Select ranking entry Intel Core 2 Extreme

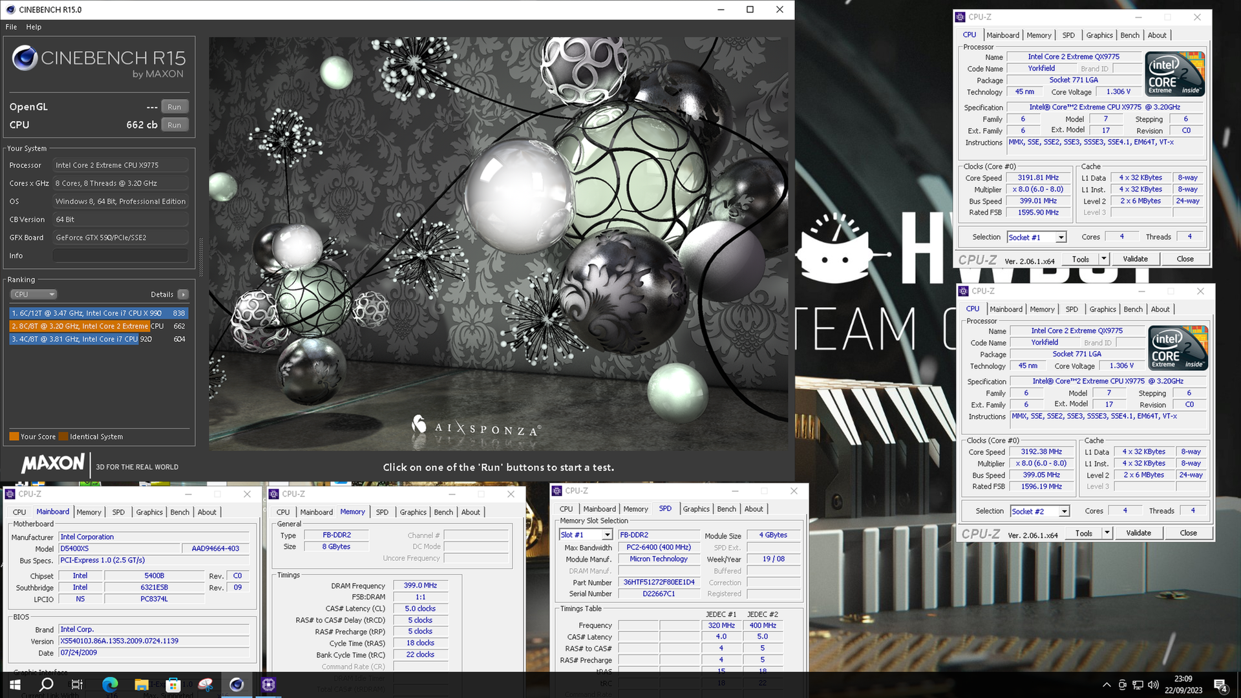coord(99,326)
